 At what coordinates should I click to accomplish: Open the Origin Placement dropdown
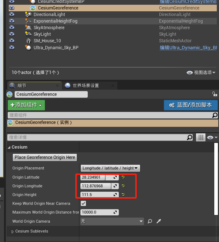click(x=110, y=168)
